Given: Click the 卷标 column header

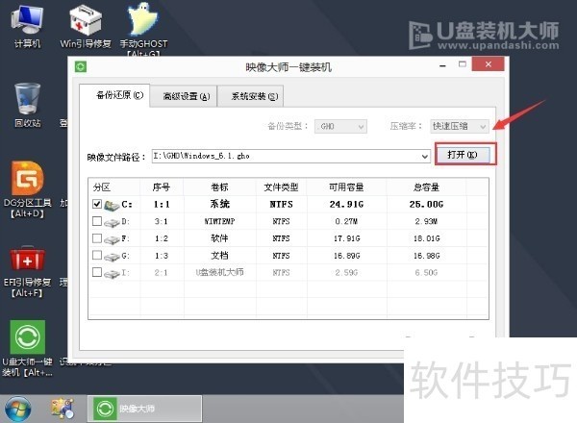Looking at the screenshot, I should point(219,187).
